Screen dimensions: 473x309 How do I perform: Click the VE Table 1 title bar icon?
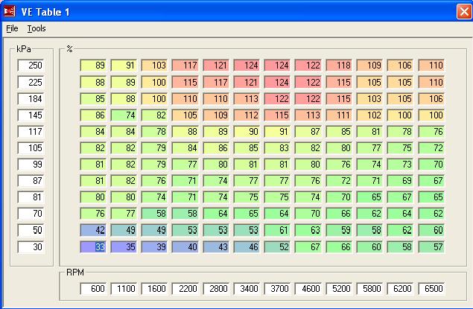(10, 11)
